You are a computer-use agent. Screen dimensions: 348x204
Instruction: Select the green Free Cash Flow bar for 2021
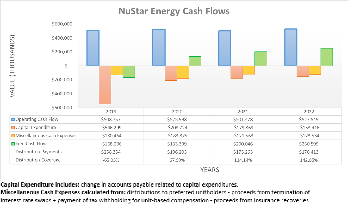260,58
